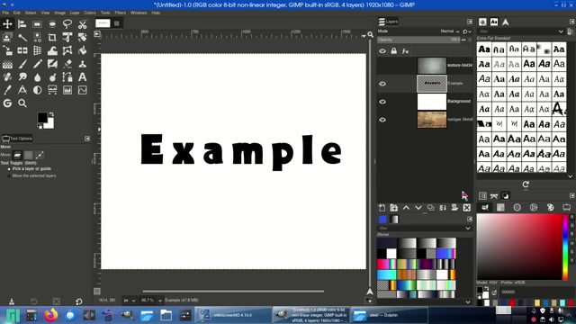Refresh the fonts list
The width and height of the screenshot is (576, 324).
click(526, 184)
